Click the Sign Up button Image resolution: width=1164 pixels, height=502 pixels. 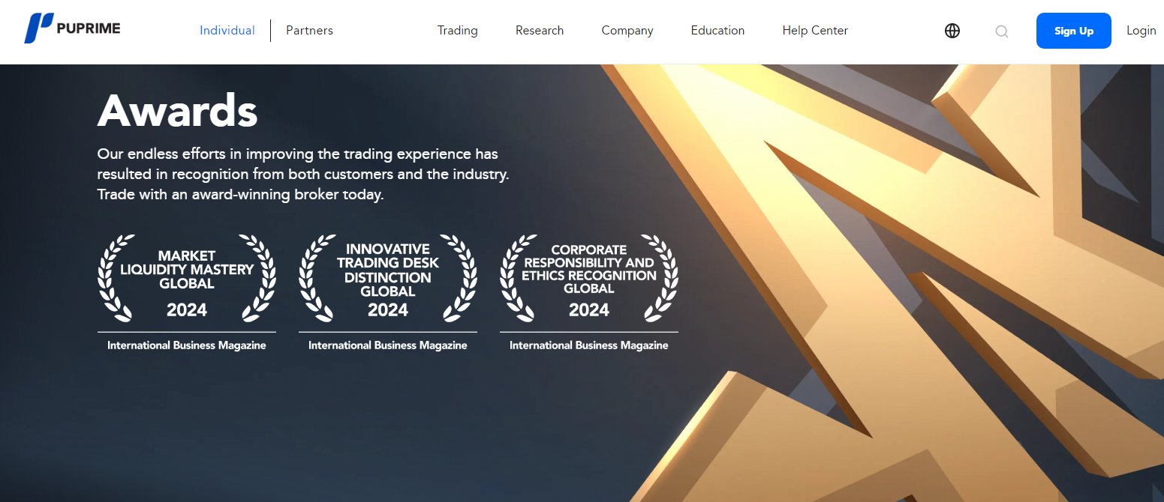point(1074,31)
